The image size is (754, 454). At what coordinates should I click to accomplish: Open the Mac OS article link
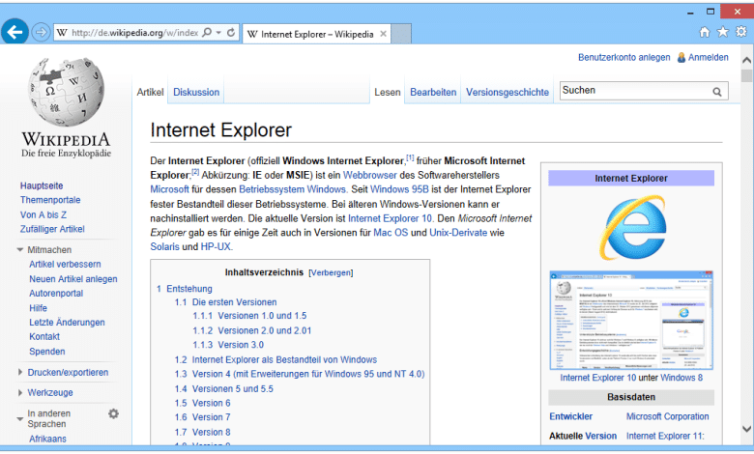[x=391, y=233]
